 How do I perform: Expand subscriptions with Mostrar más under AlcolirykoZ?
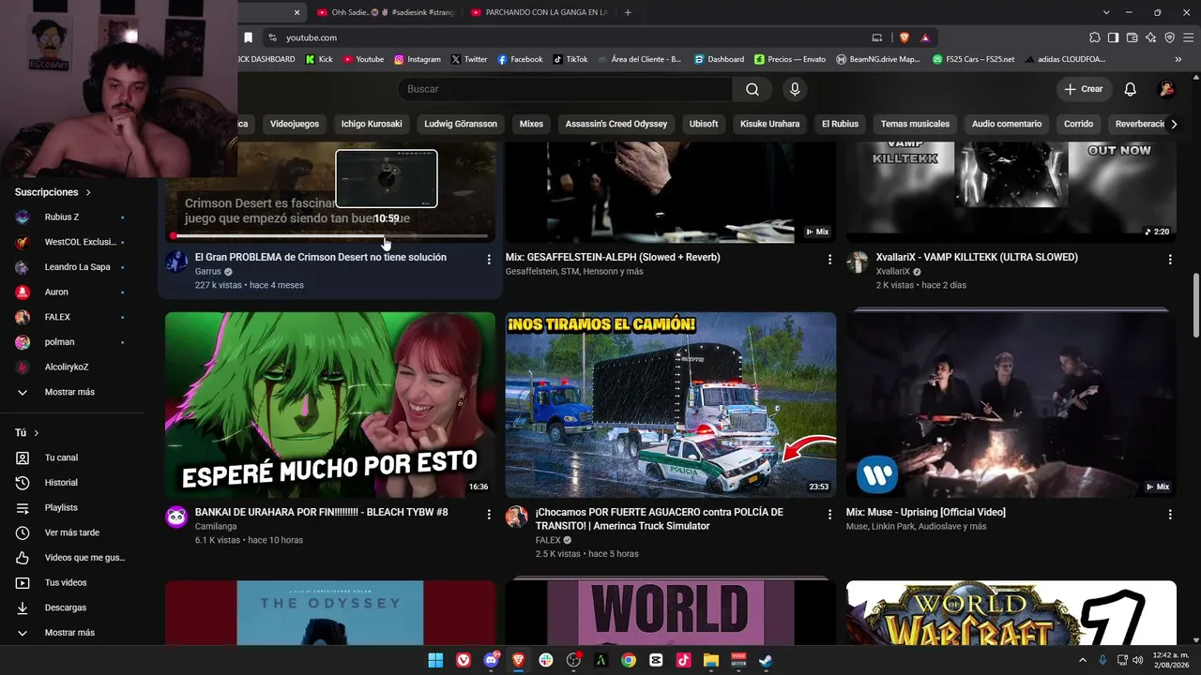[71, 392]
